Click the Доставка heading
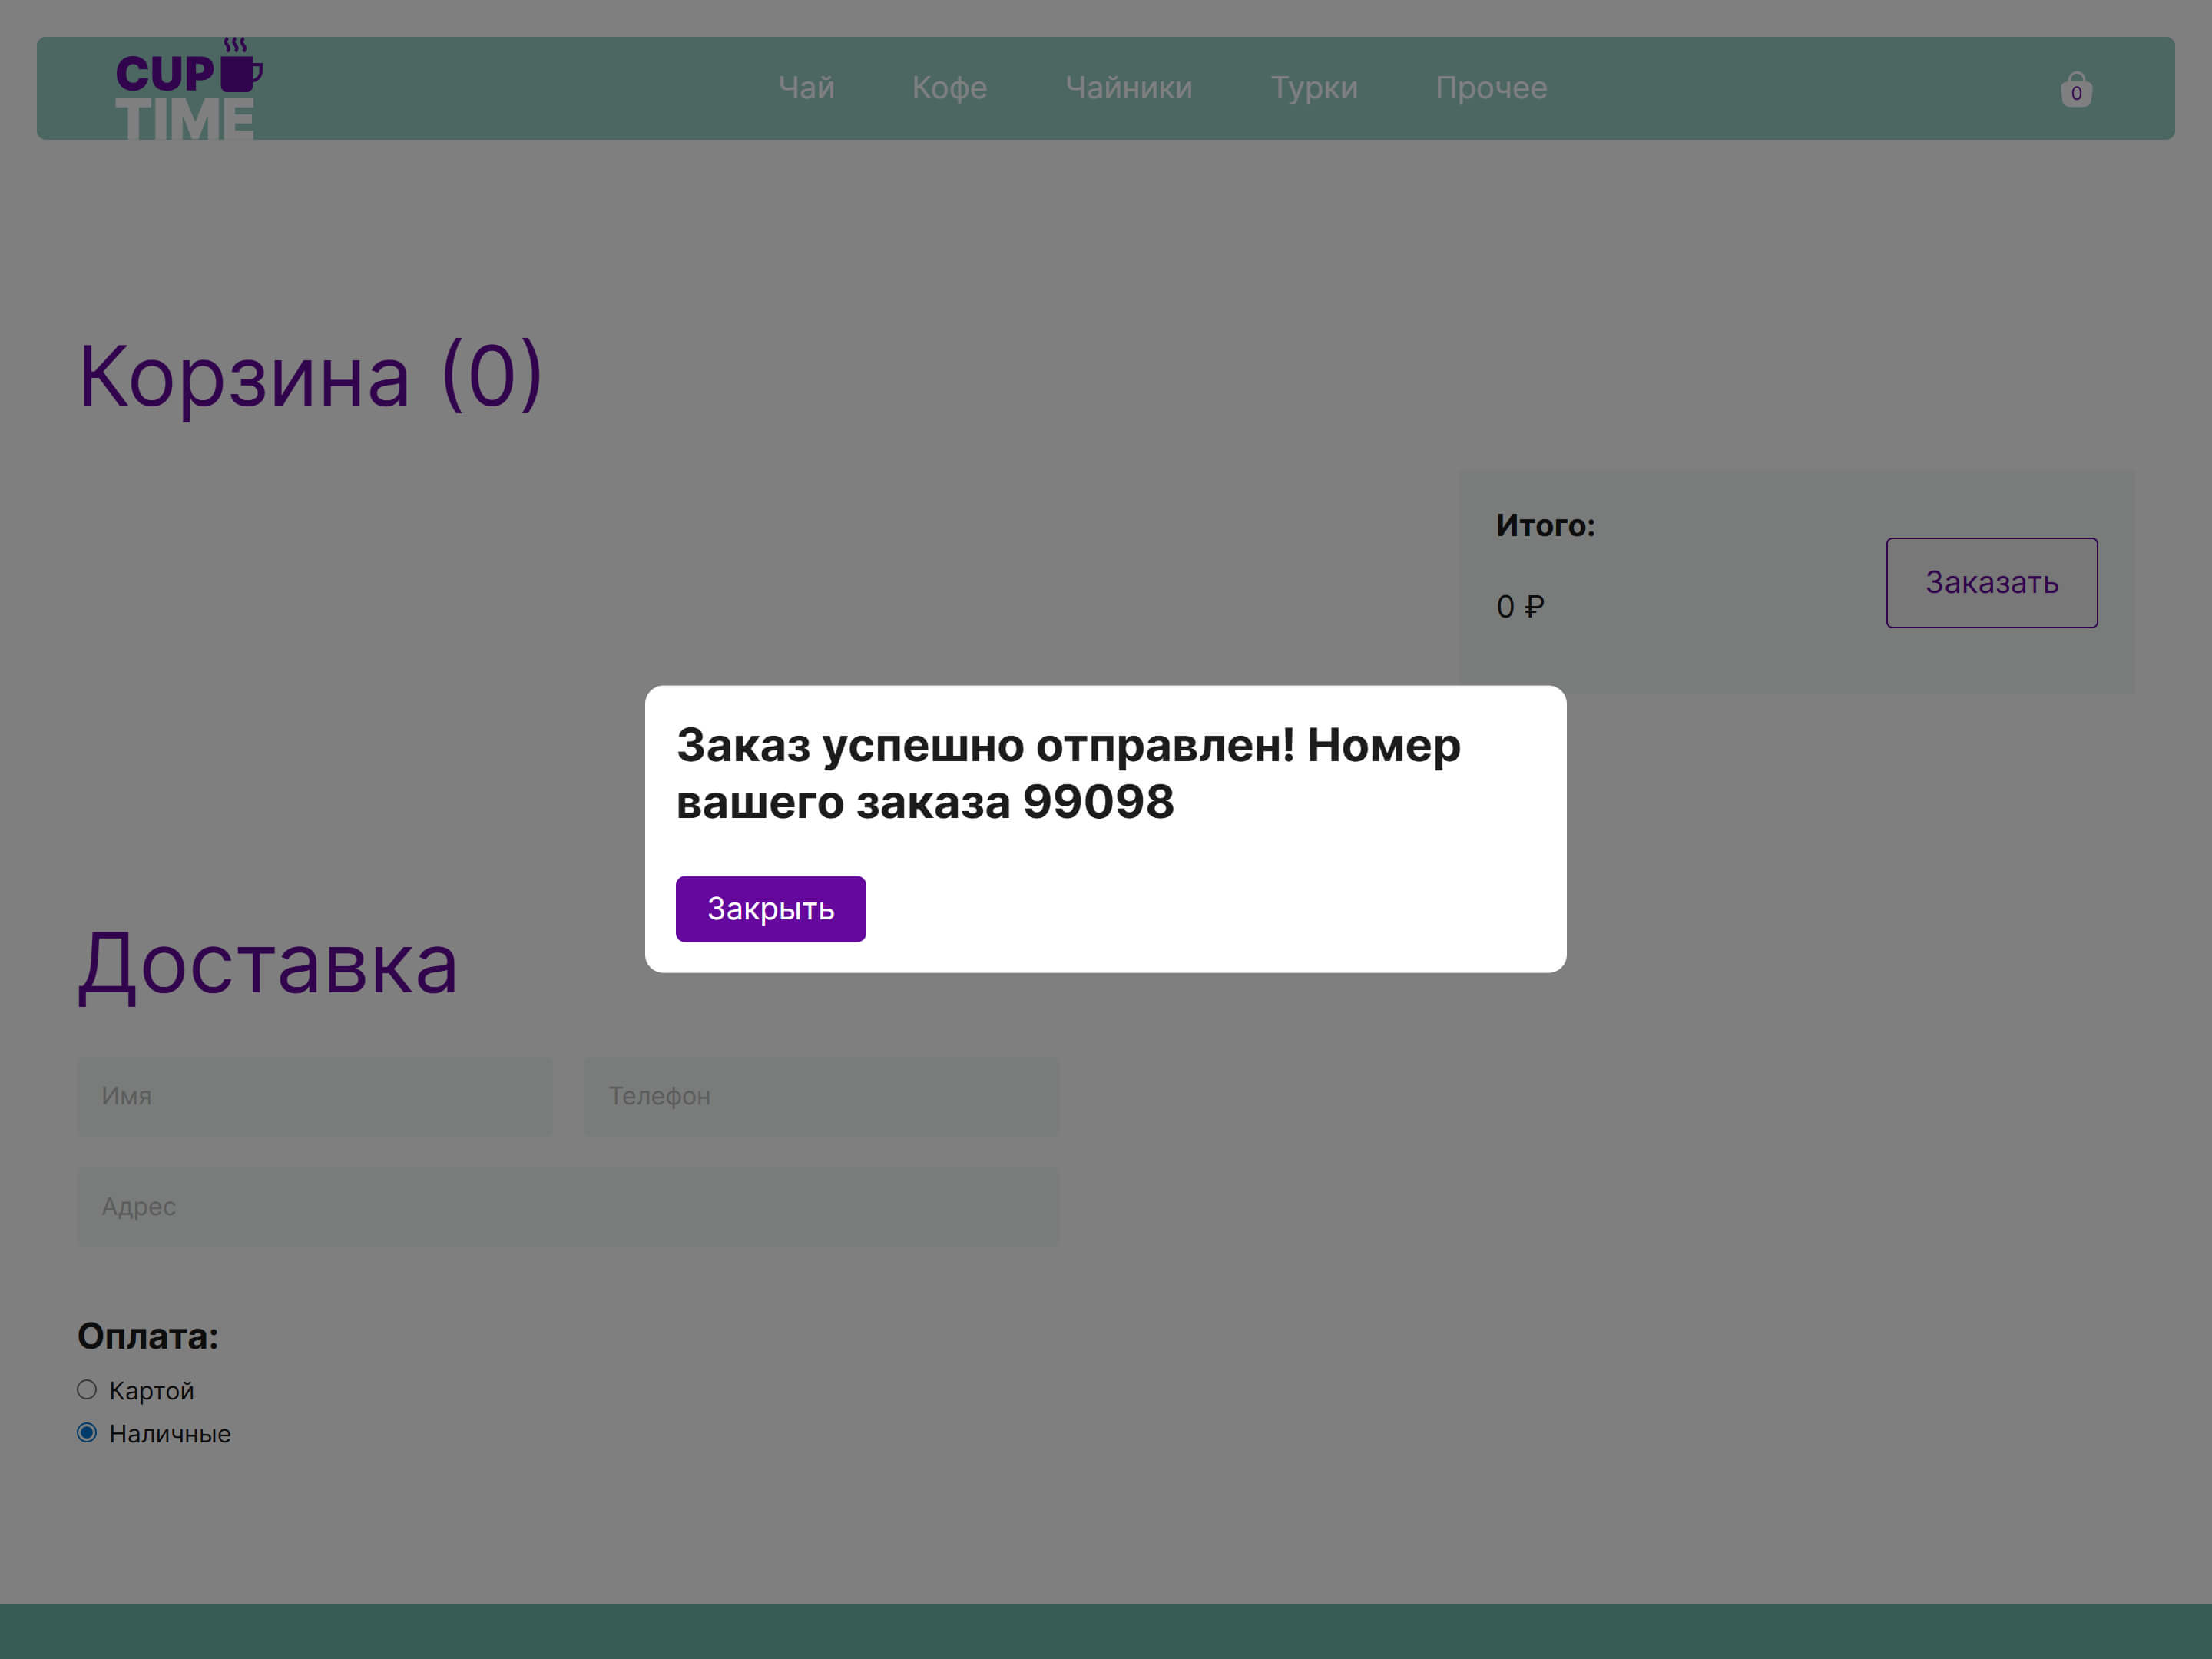2212x1659 pixels. (x=268, y=964)
